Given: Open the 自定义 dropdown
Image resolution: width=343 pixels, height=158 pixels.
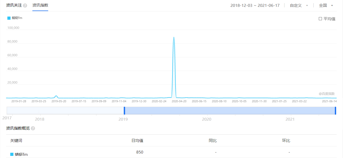Looking at the screenshot, I should coord(299,5).
